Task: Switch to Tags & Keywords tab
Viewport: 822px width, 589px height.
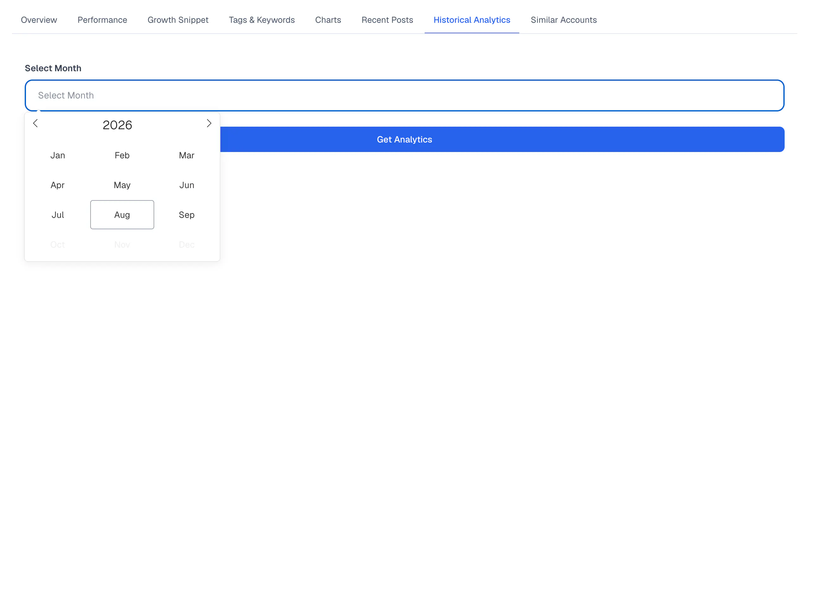Action: coord(262,20)
